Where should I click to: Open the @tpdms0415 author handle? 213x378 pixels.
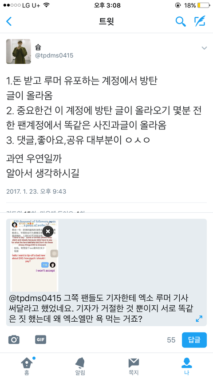coord(54,56)
